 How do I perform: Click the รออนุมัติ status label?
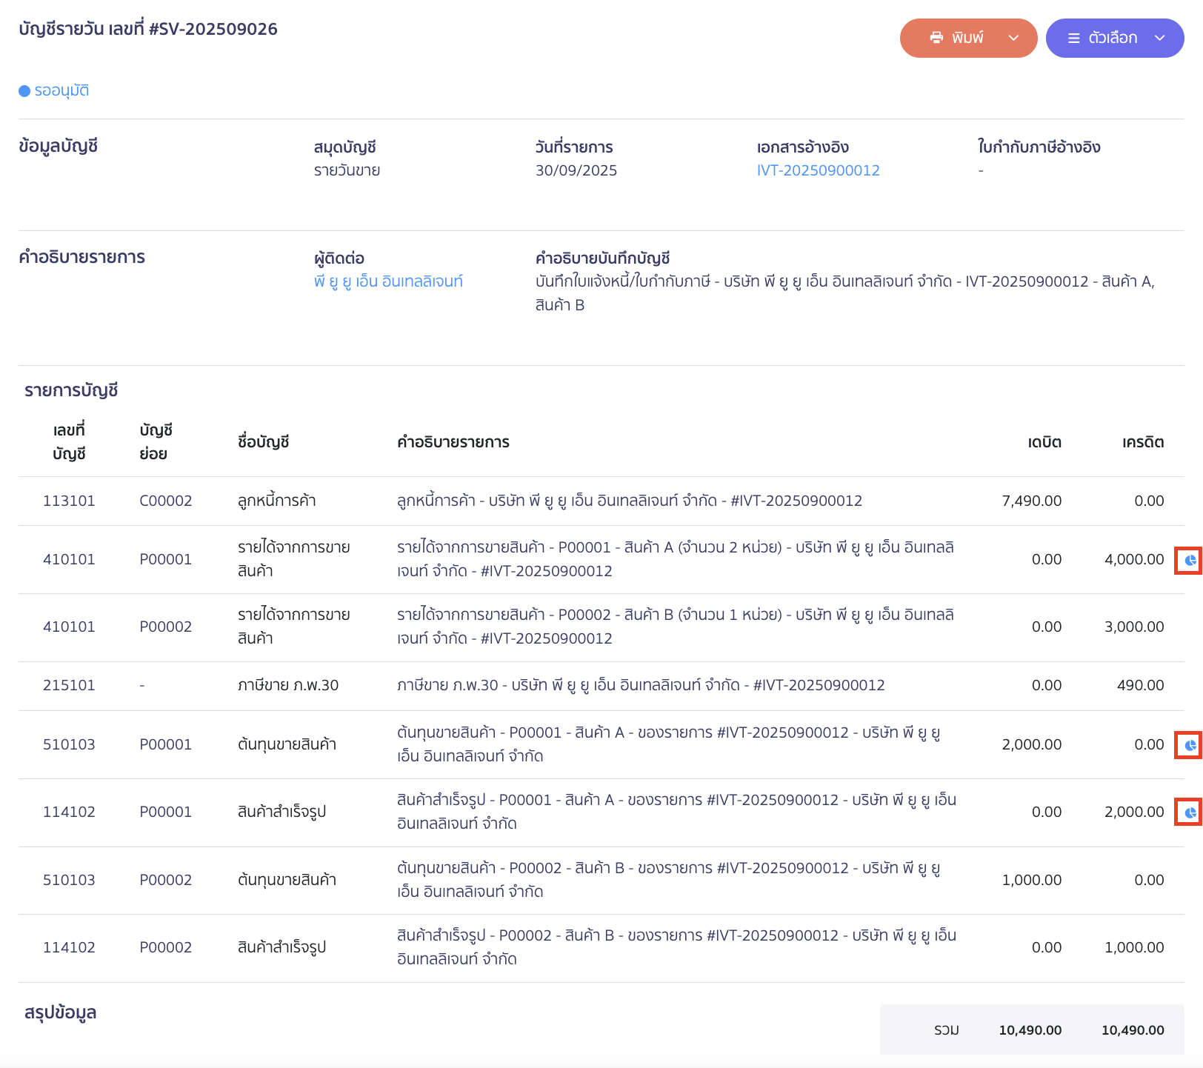(x=61, y=90)
